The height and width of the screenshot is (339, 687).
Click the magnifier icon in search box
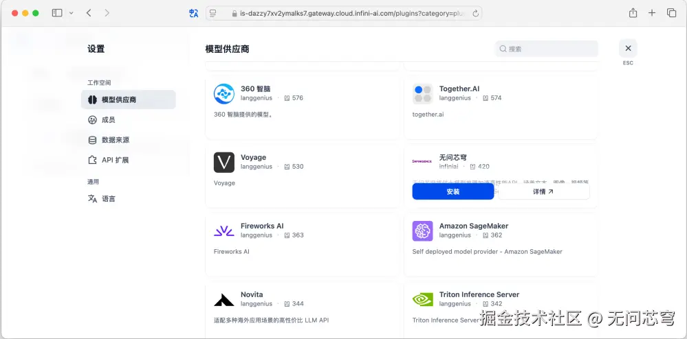[503, 49]
